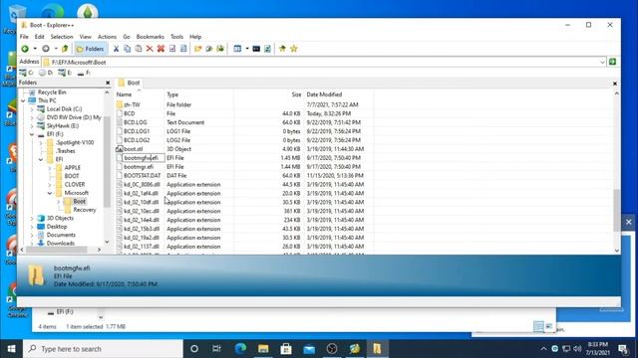This screenshot has height=358, width=638.
Task: Open the Edit menu
Action: coord(40,37)
